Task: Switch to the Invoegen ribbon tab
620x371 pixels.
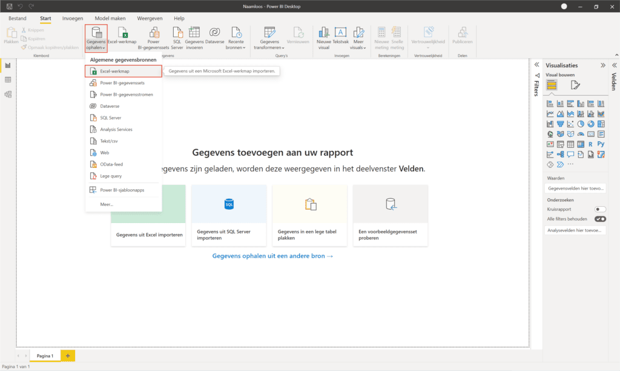Action: [x=73, y=18]
